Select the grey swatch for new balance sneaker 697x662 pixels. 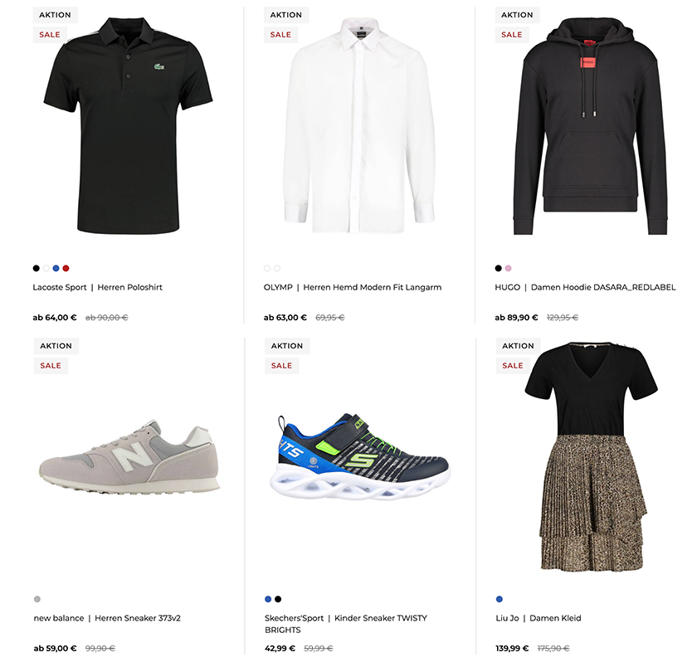37,599
